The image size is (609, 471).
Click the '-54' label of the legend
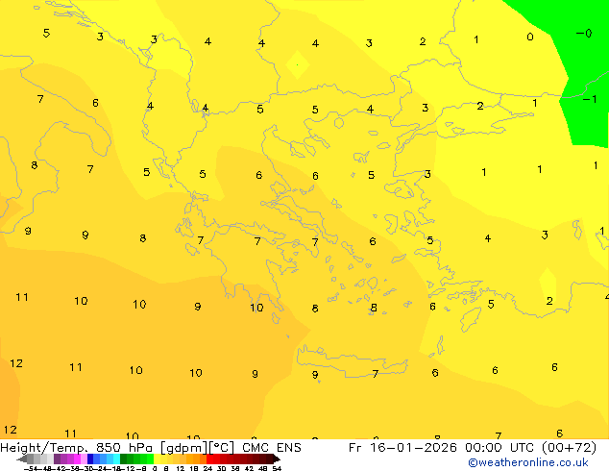point(31,468)
